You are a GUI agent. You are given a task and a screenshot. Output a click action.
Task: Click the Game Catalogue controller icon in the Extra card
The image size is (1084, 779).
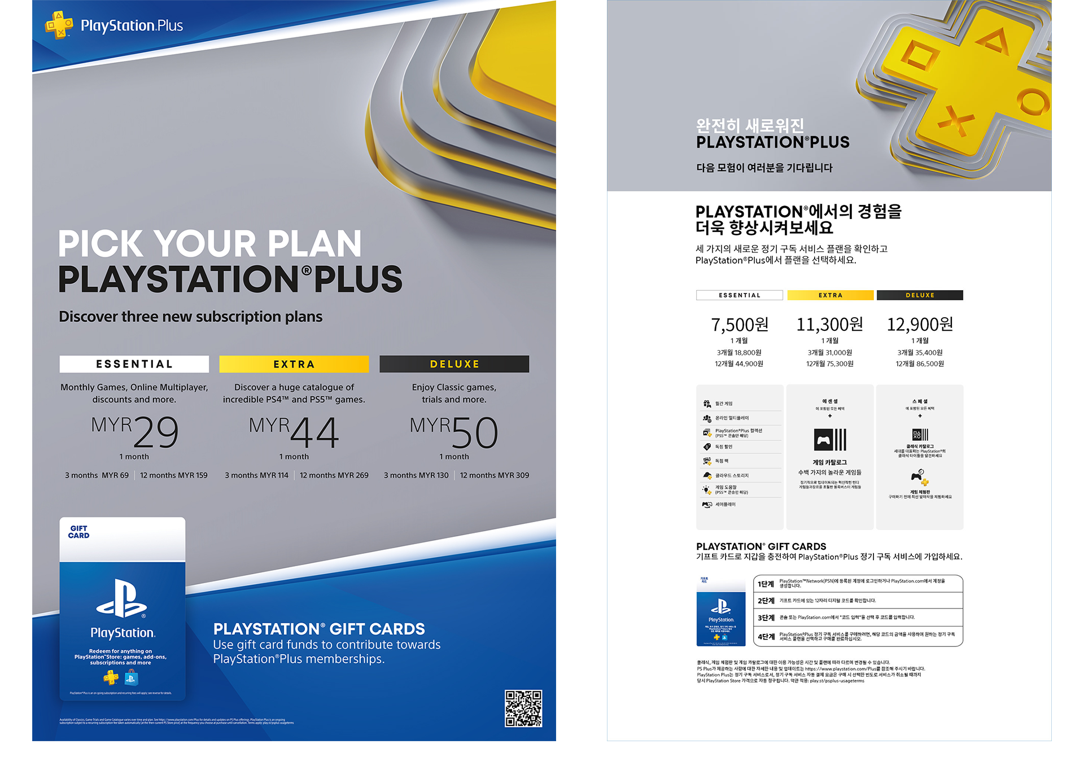(x=830, y=440)
